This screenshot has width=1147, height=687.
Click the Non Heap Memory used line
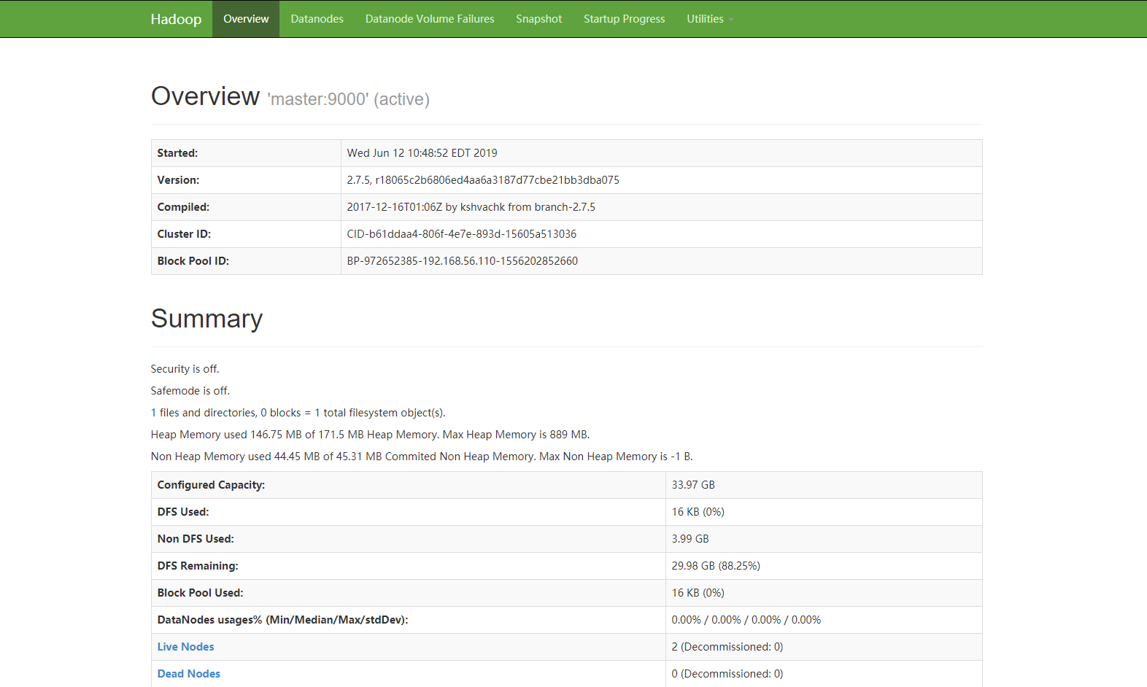coord(422,457)
